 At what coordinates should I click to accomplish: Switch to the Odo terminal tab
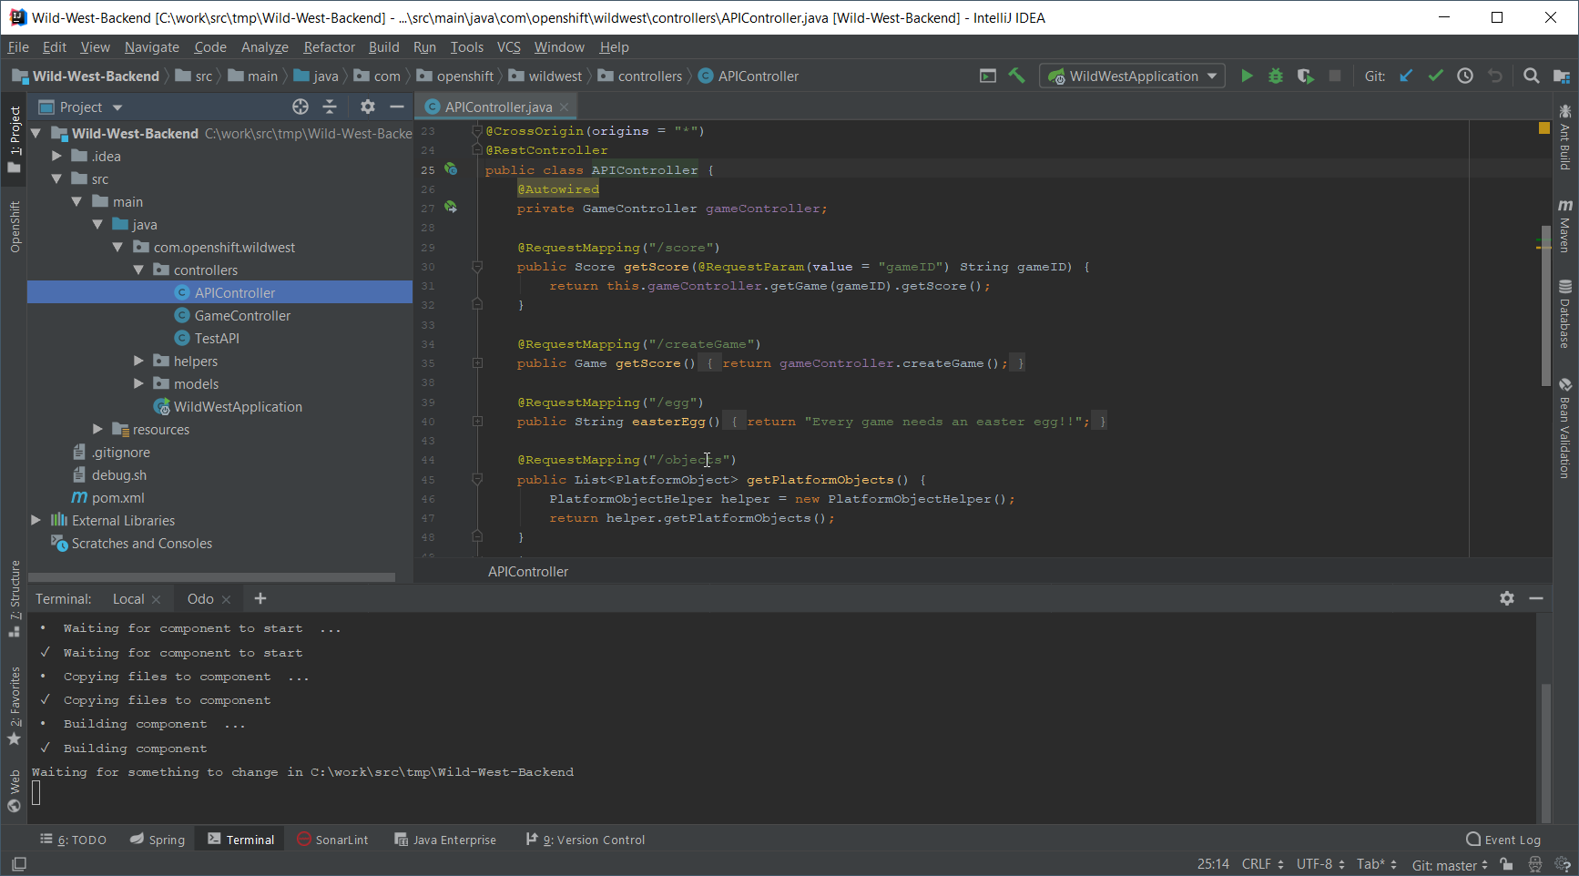pos(200,599)
